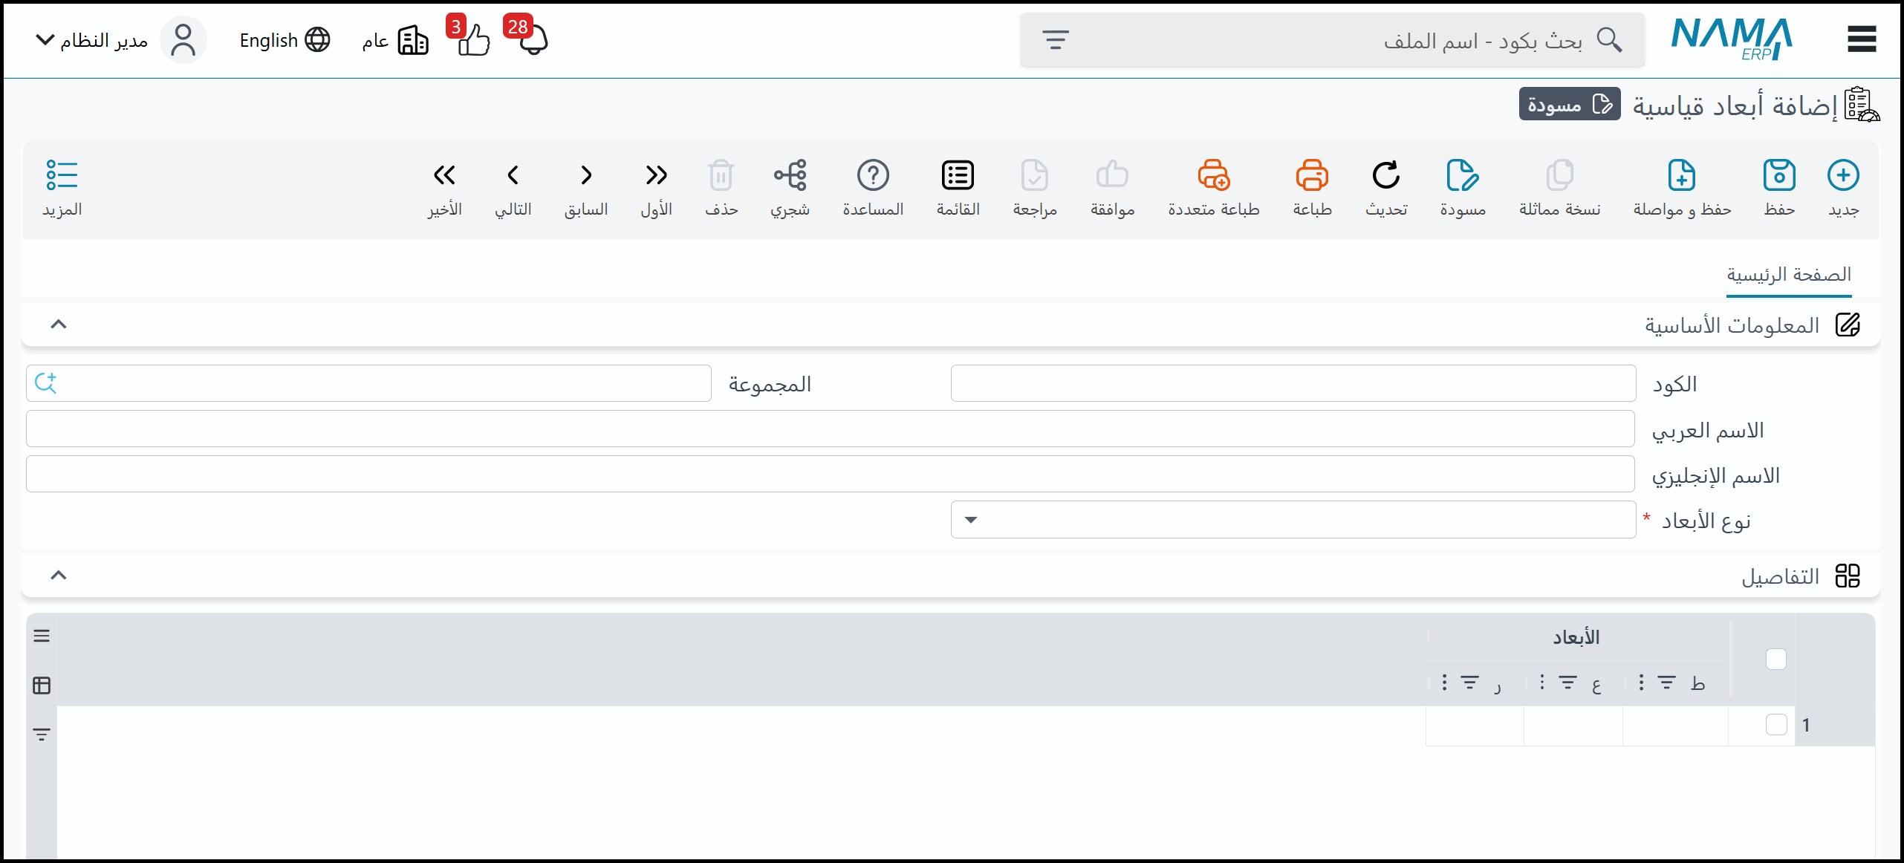Click the New (جديد) plus icon
The image size is (1904, 863).
[x=1842, y=176]
